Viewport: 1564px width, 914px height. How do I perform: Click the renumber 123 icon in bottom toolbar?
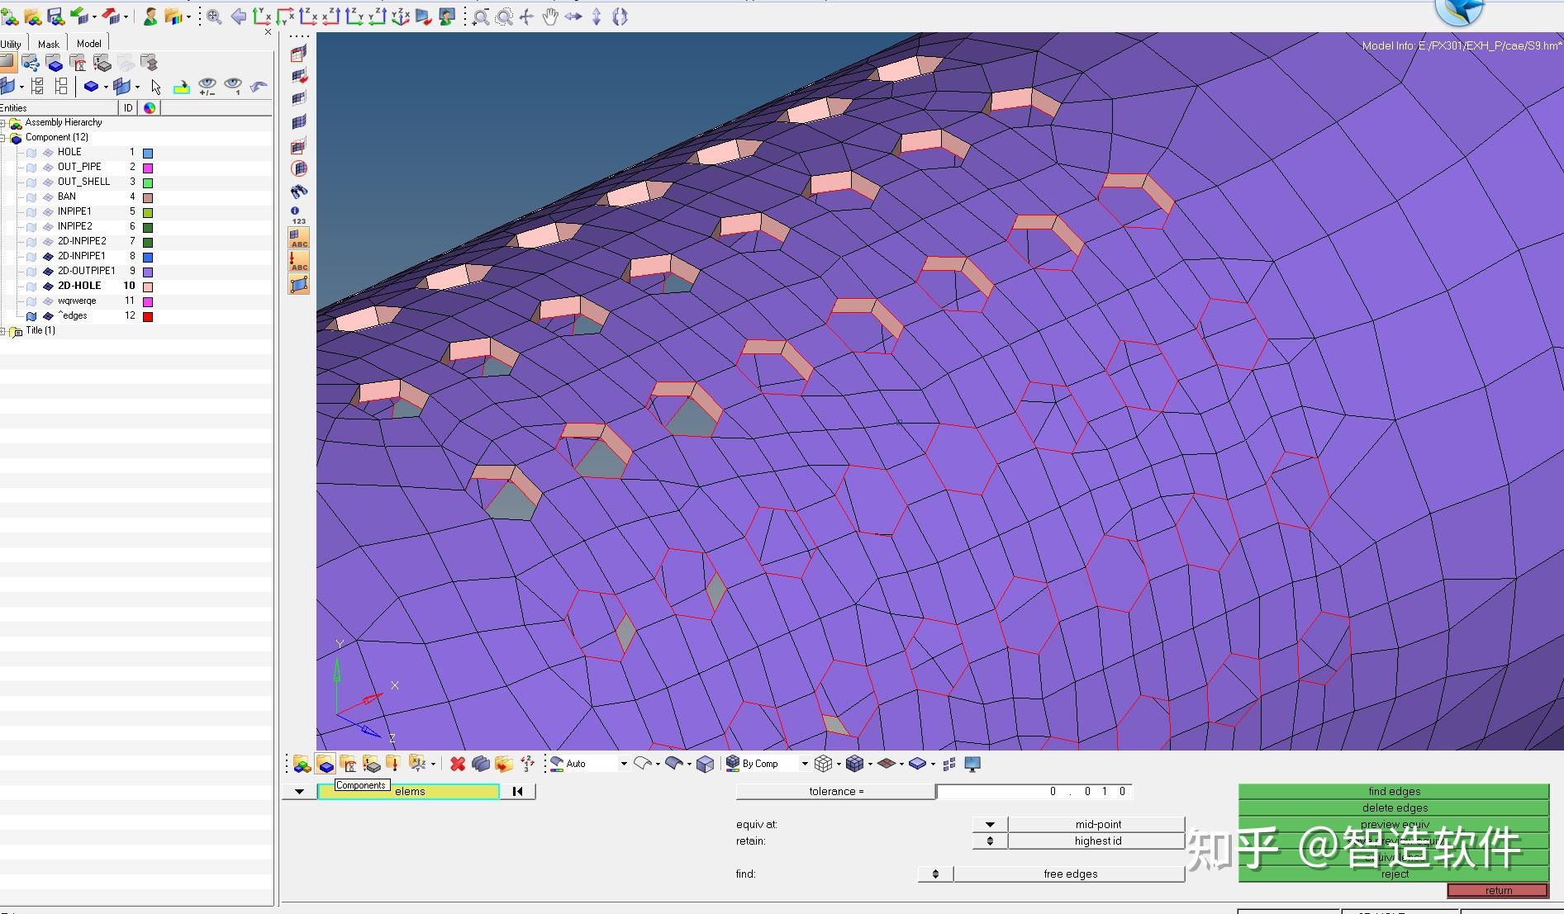pos(527,764)
